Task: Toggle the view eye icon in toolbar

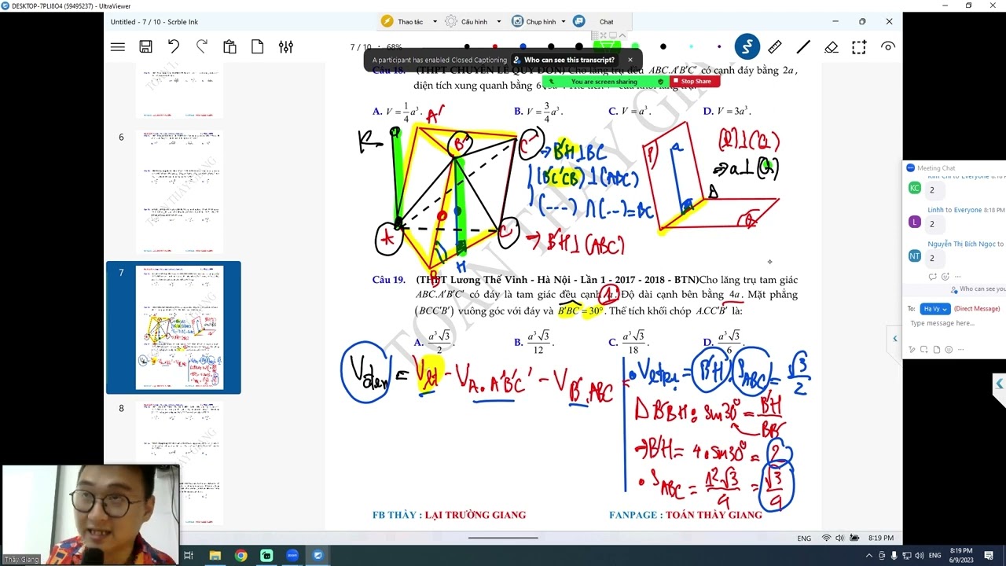Action: 888,47
